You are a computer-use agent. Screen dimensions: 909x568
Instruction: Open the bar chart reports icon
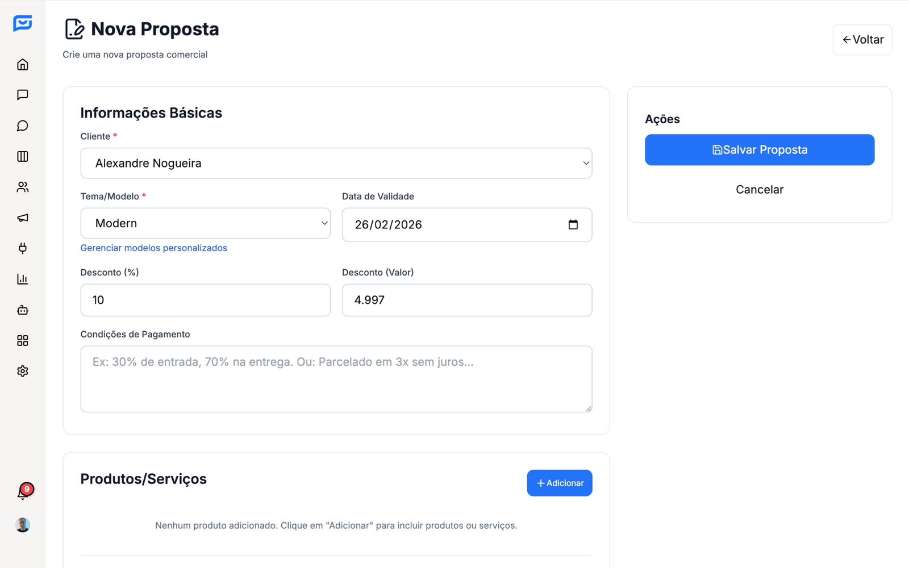pyautogui.click(x=23, y=279)
